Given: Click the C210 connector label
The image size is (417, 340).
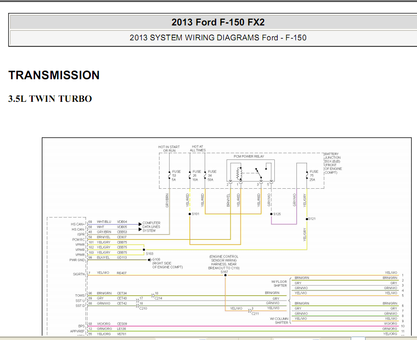Looking at the screenshot, I should click(x=143, y=308).
